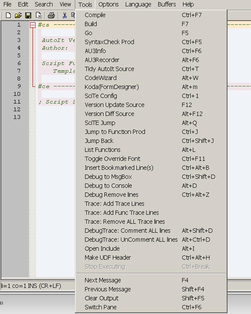
Task: Open the File menu
Action: pos(7,4)
